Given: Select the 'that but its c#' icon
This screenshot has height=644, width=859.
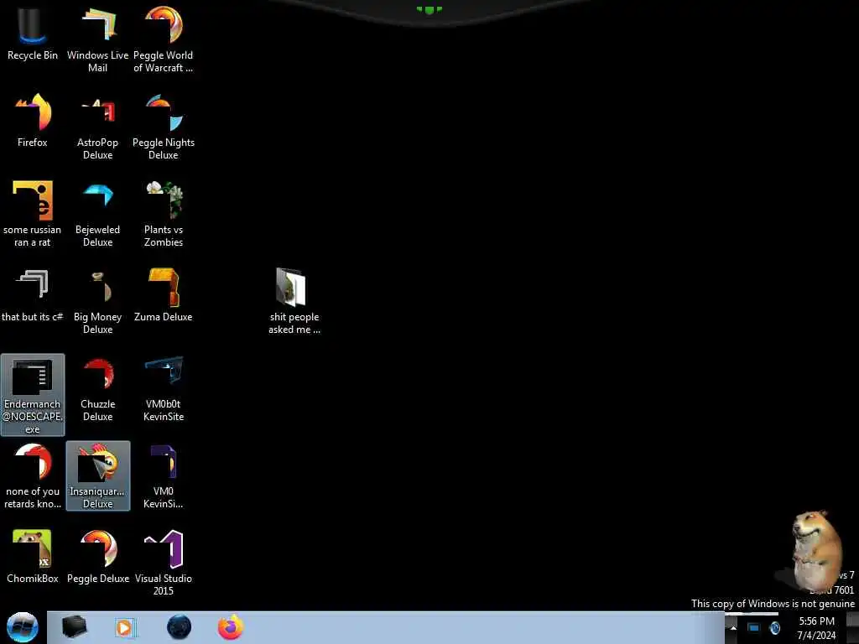Looking at the screenshot, I should [x=33, y=296].
